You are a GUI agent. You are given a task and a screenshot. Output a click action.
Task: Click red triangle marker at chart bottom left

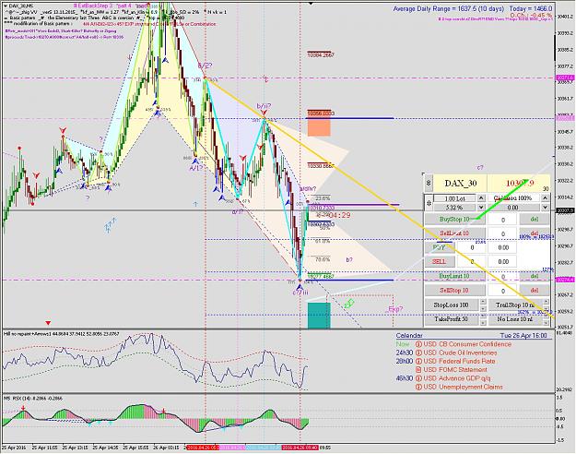(48, 323)
